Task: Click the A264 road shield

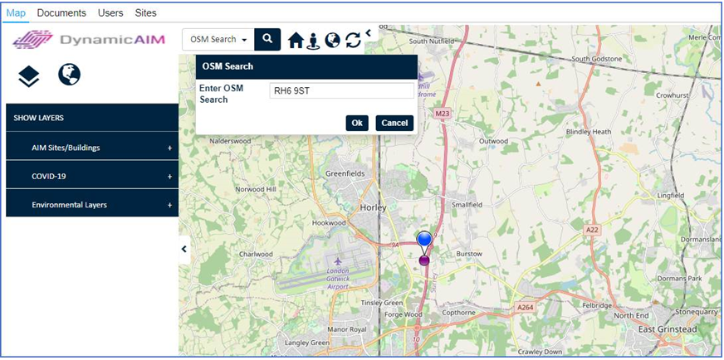Action: coord(525,306)
